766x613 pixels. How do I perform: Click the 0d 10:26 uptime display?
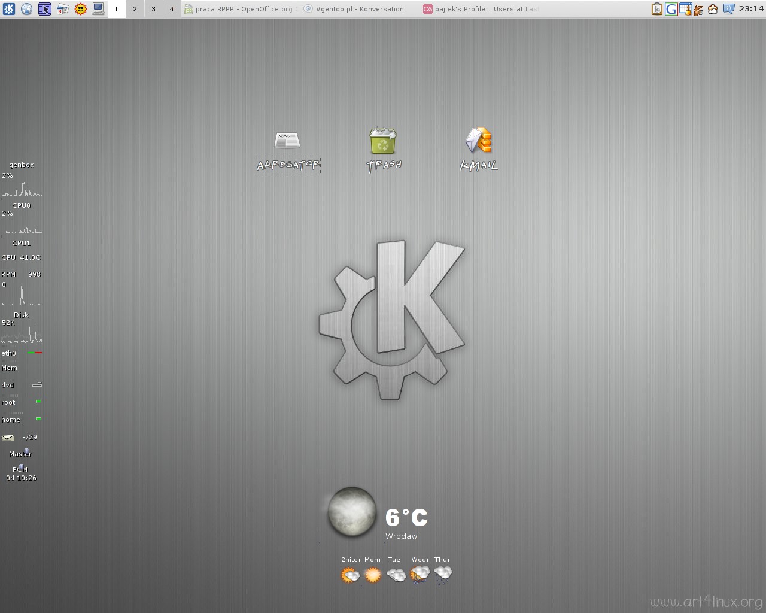(22, 478)
